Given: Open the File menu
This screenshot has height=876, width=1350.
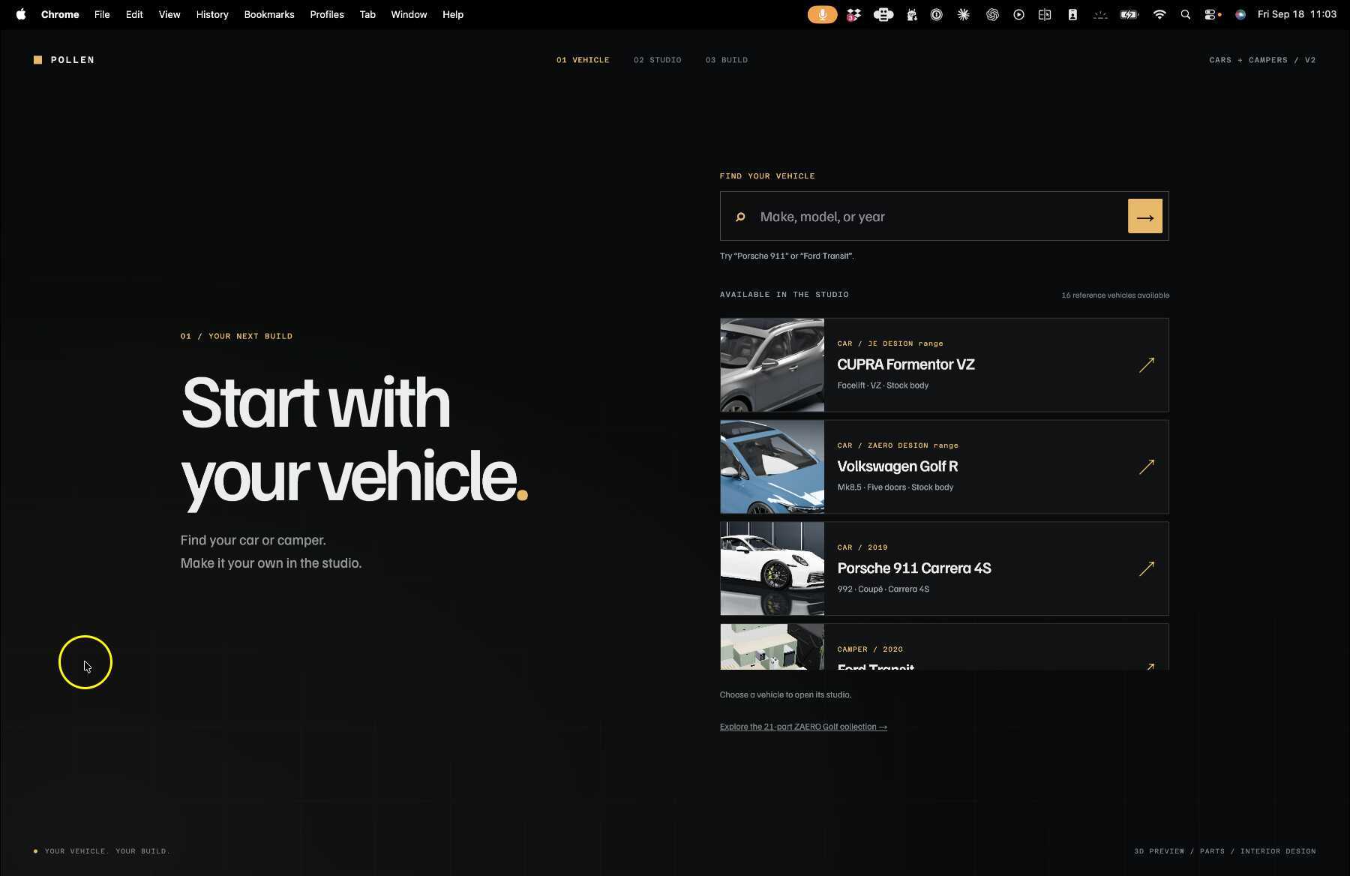Looking at the screenshot, I should click(x=102, y=14).
